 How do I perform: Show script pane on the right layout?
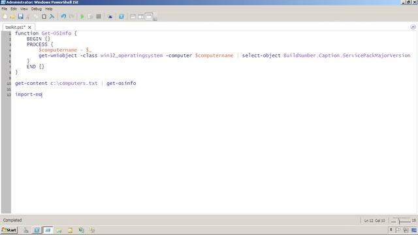click(141, 16)
